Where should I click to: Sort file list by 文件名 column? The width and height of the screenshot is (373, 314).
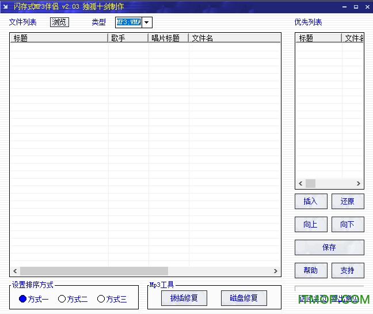point(234,38)
